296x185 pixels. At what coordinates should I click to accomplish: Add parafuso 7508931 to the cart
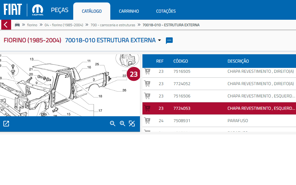[147, 121]
